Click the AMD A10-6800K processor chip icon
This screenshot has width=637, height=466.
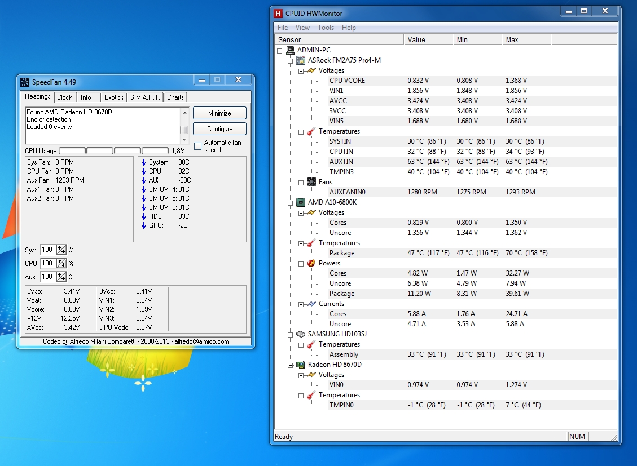301,202
